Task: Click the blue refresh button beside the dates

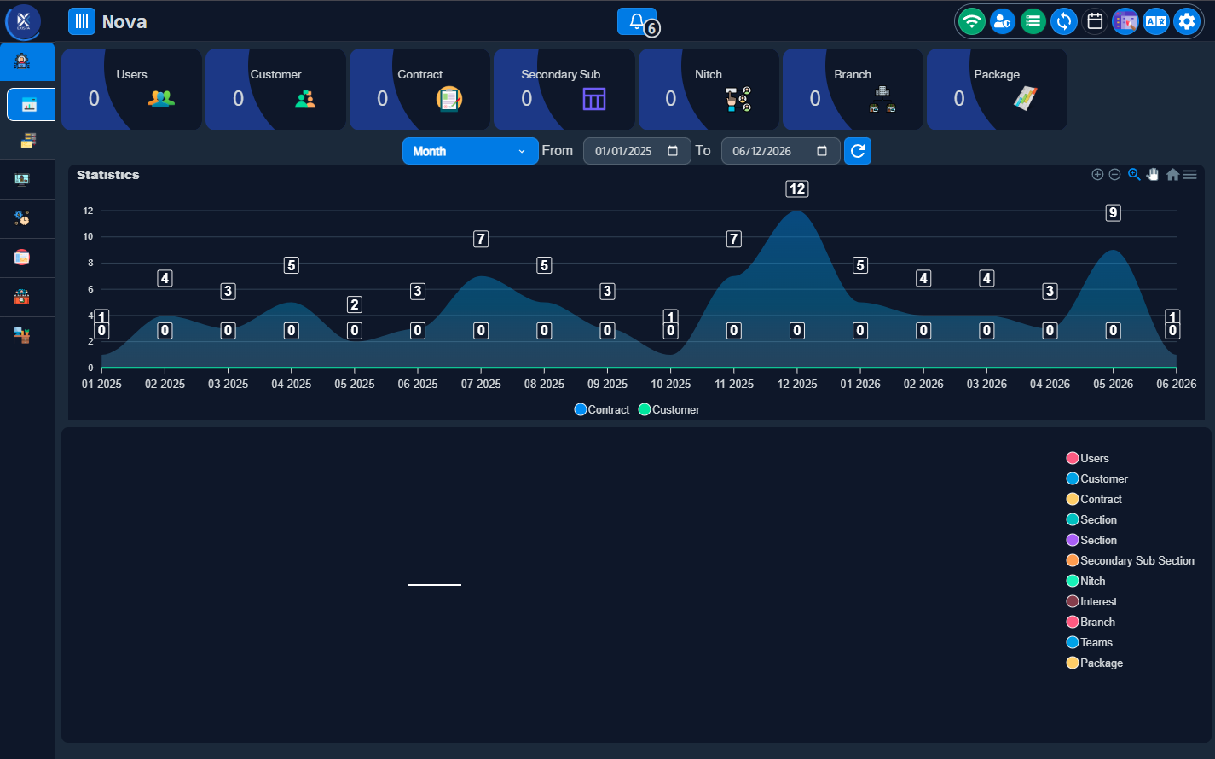Action: click(858, 151)
